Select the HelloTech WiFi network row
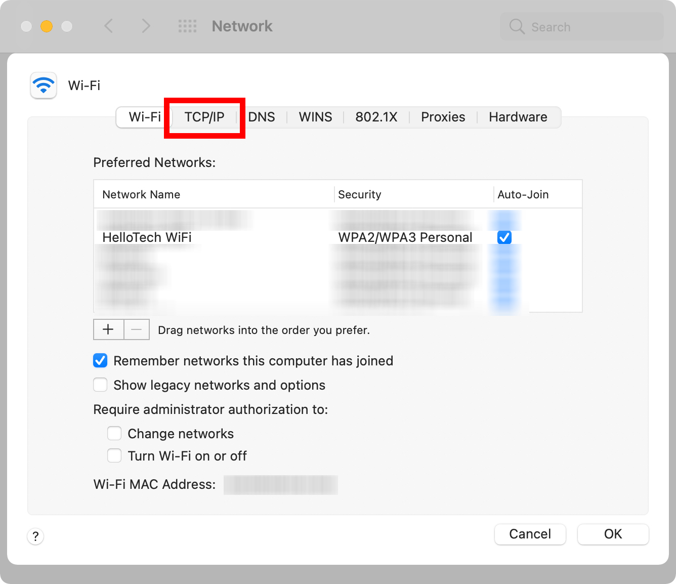676x584 pixels. coord(338,237)
